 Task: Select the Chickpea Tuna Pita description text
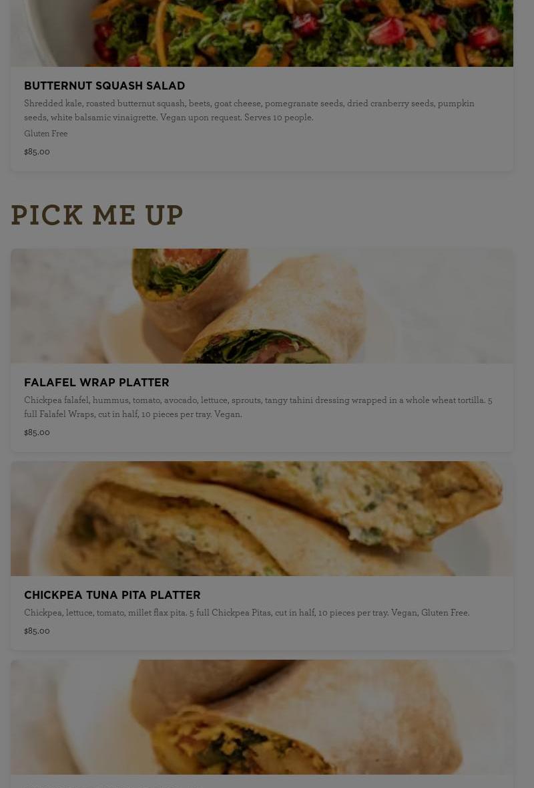coord(246,613)
